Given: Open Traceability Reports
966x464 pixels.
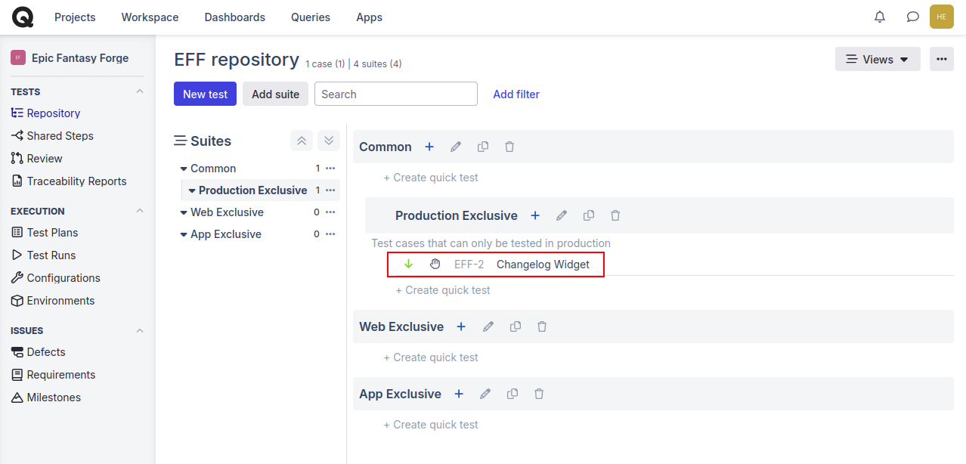Looking at the screenshot, I should 69,181.
